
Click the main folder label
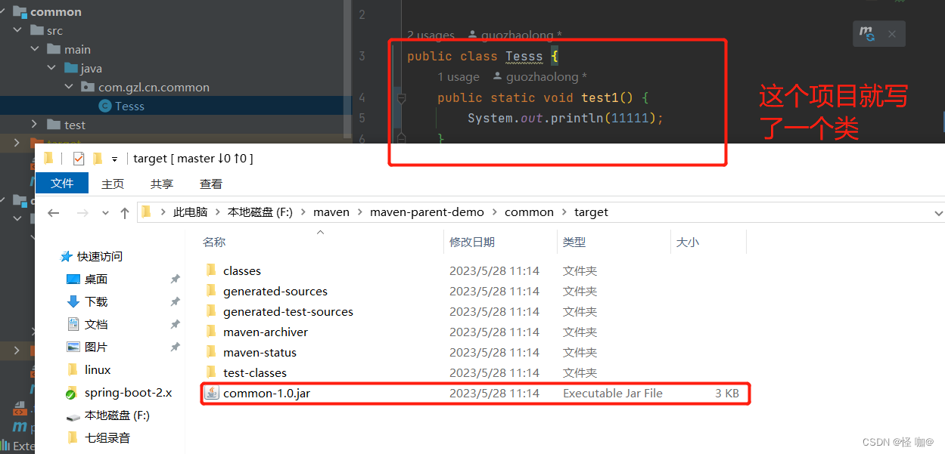click(x=77, y=50)
